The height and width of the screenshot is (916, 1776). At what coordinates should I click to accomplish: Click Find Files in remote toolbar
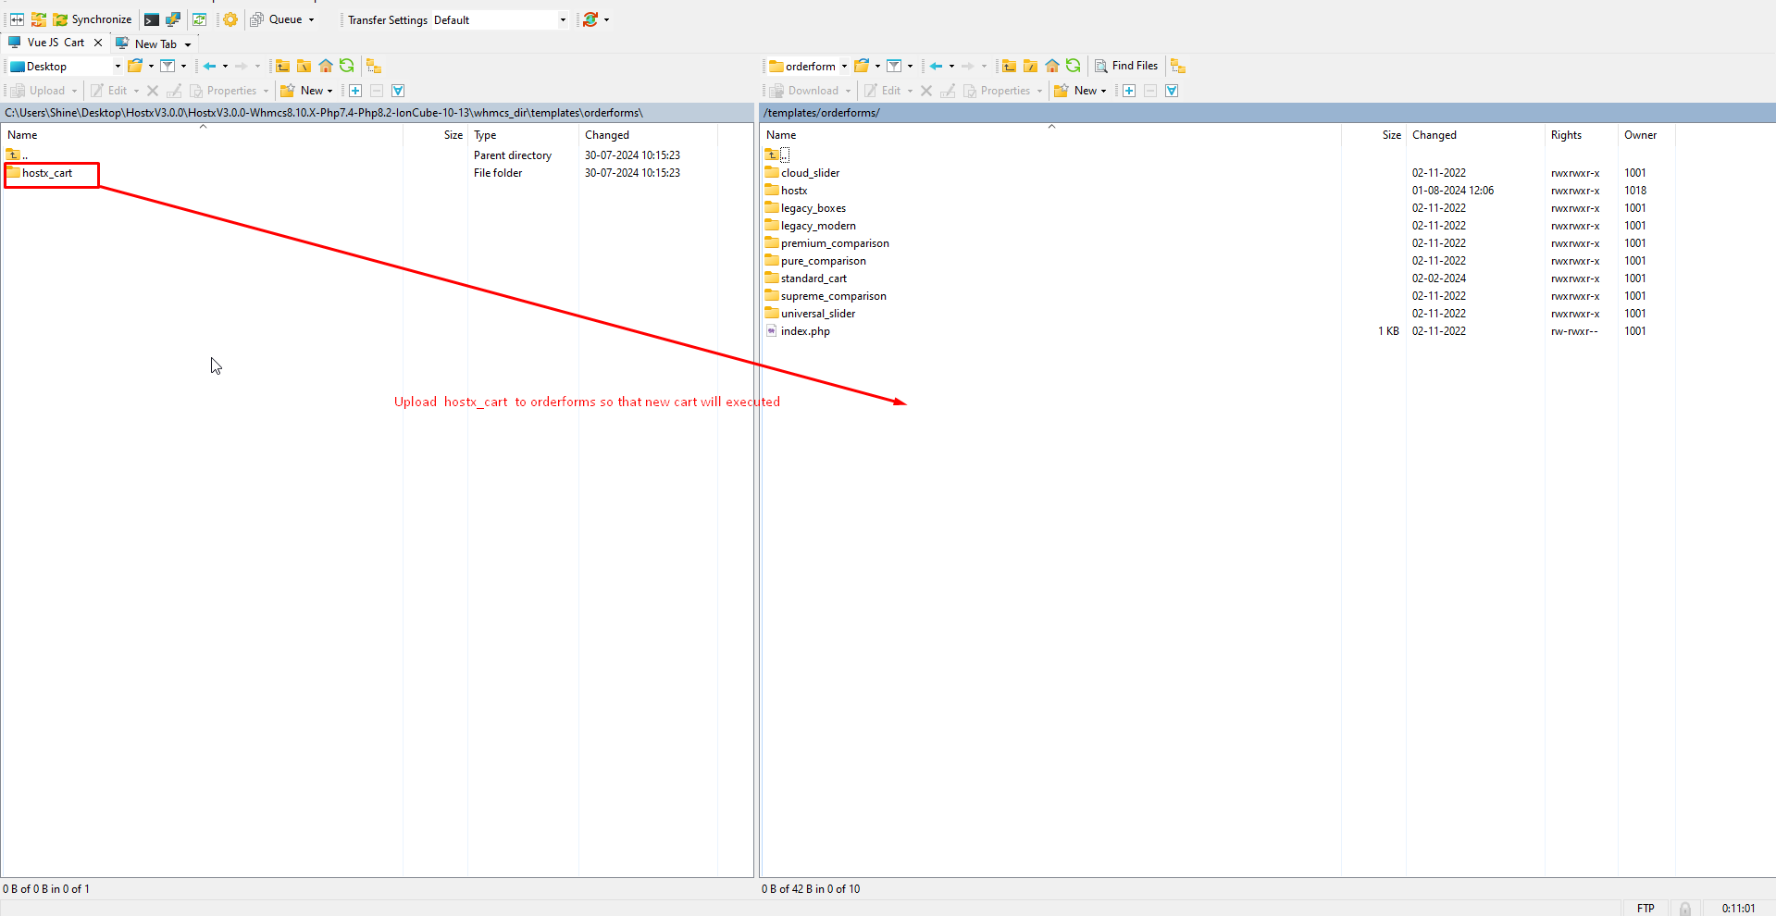point(1126,66)
